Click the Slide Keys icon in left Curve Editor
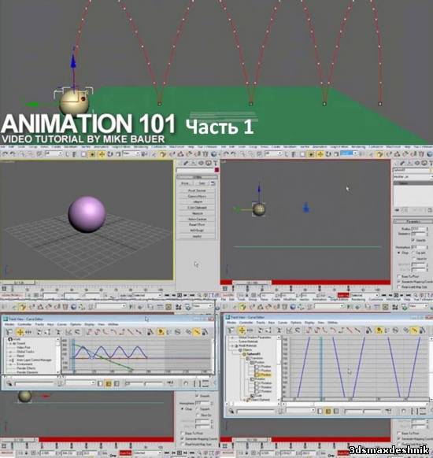The height and width of the screenshot is (458, 433). (28, 332)
